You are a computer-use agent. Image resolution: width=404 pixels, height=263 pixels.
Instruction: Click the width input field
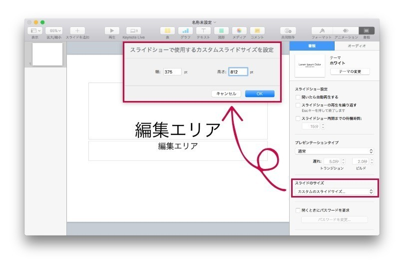click(172, 72)
